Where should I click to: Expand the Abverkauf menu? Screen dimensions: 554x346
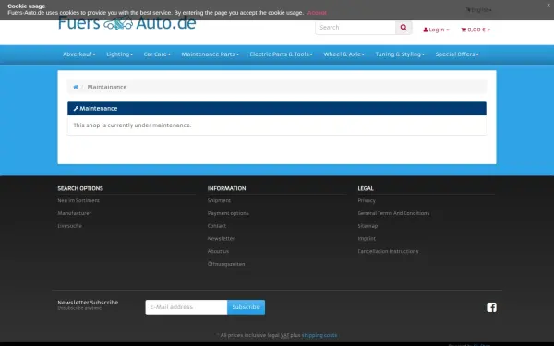tap(79, 54)
